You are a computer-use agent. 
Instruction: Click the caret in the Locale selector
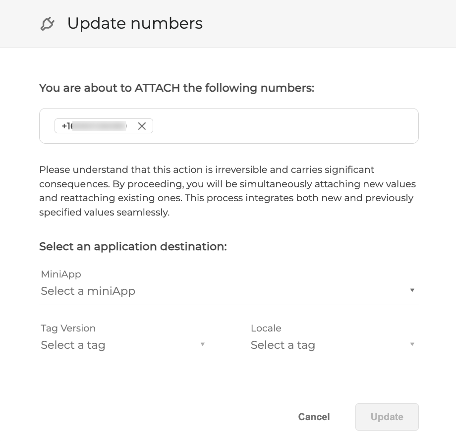point(412,344)
